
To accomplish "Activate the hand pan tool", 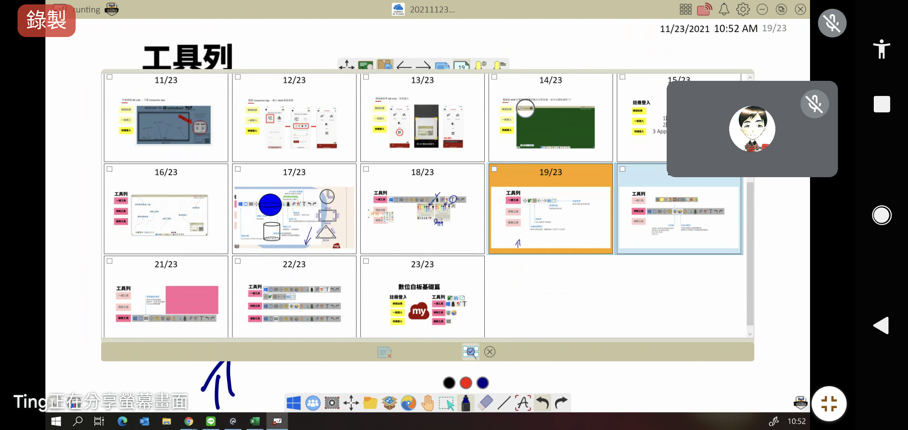I will point(427,403).
